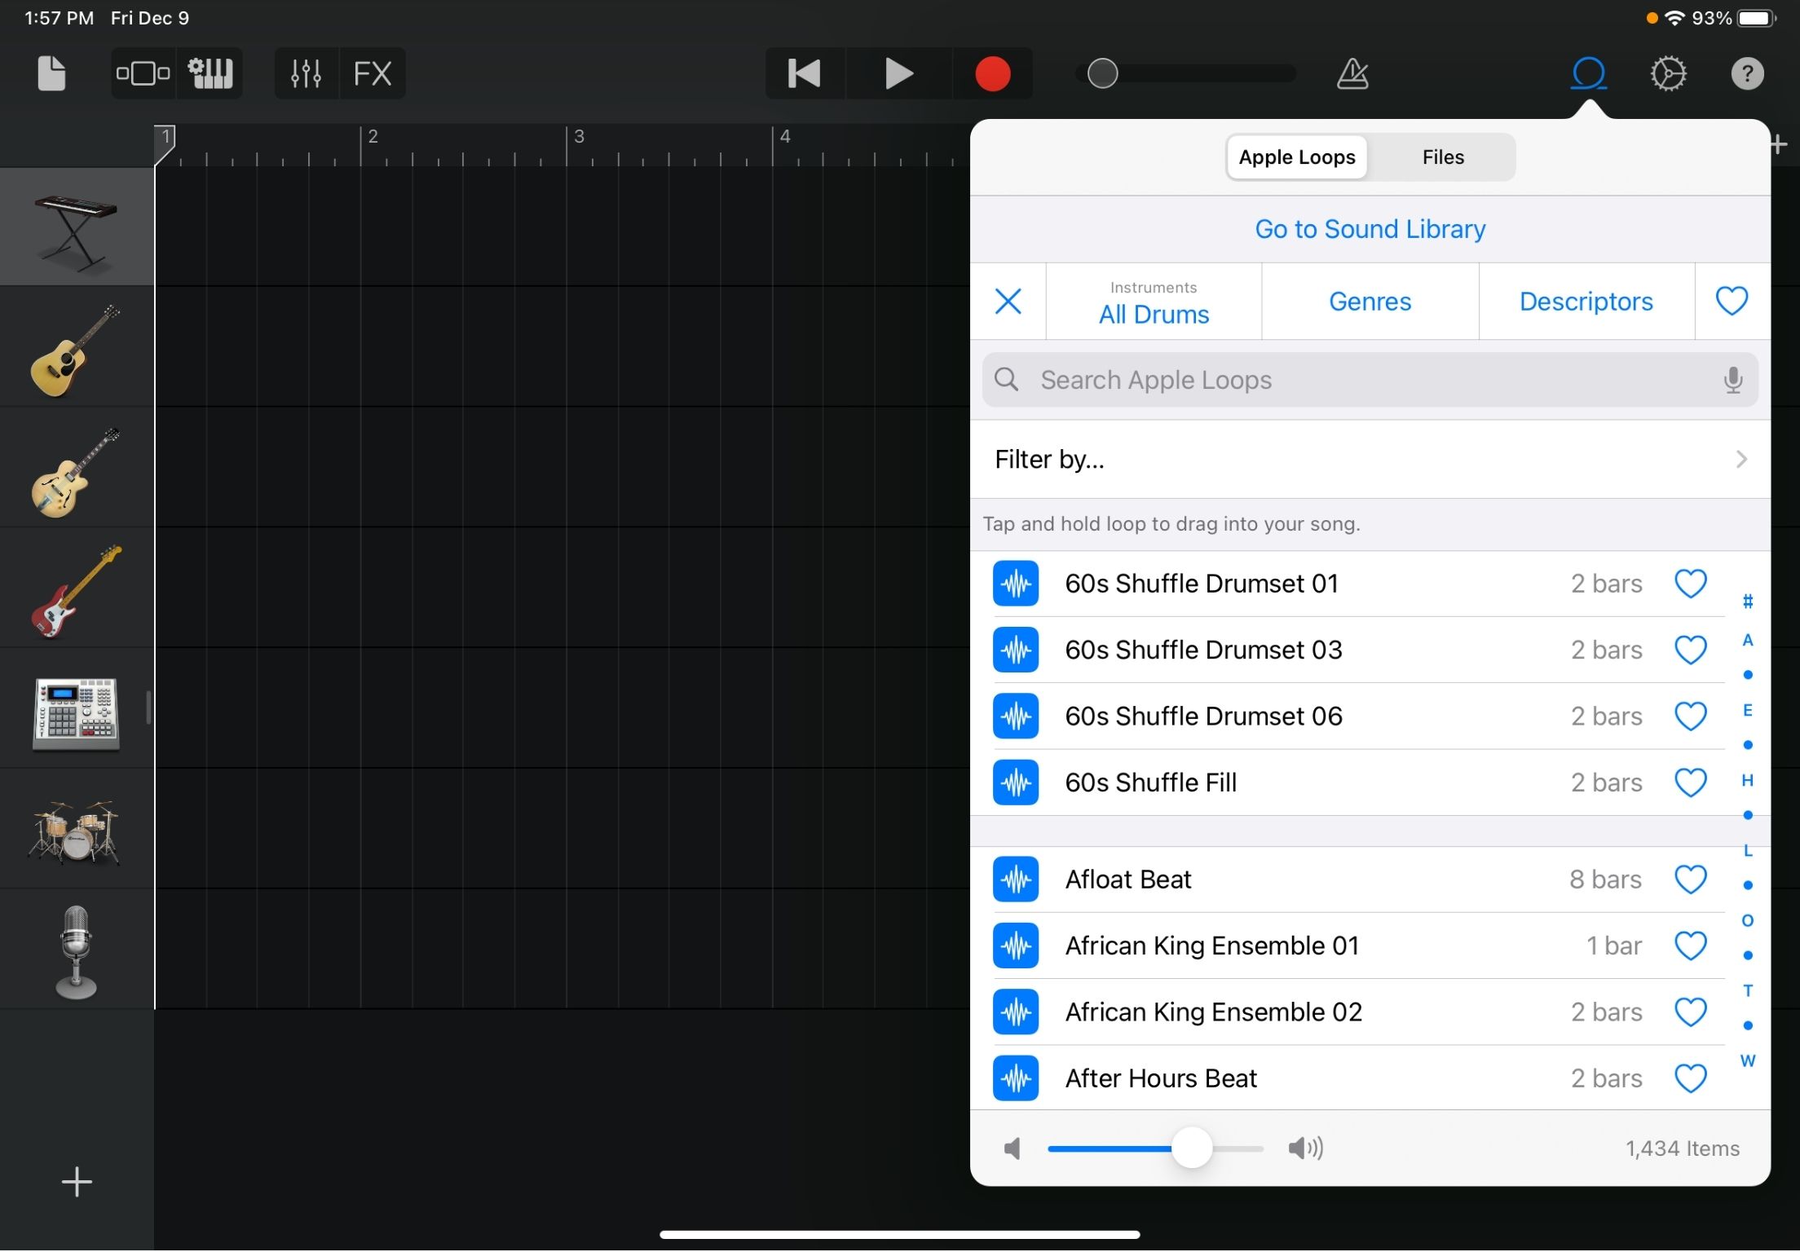This screenshot has width=1800, height=1252.
Task: Open the Genres filter
Action: click(x=1370, y=301)
